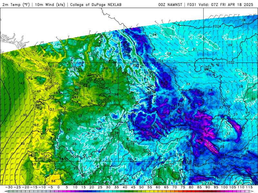Select the 110 label on the color scale

[x=241, y=187]
